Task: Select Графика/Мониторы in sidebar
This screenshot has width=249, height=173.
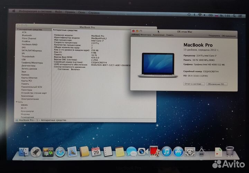Action: coord(32,63)
